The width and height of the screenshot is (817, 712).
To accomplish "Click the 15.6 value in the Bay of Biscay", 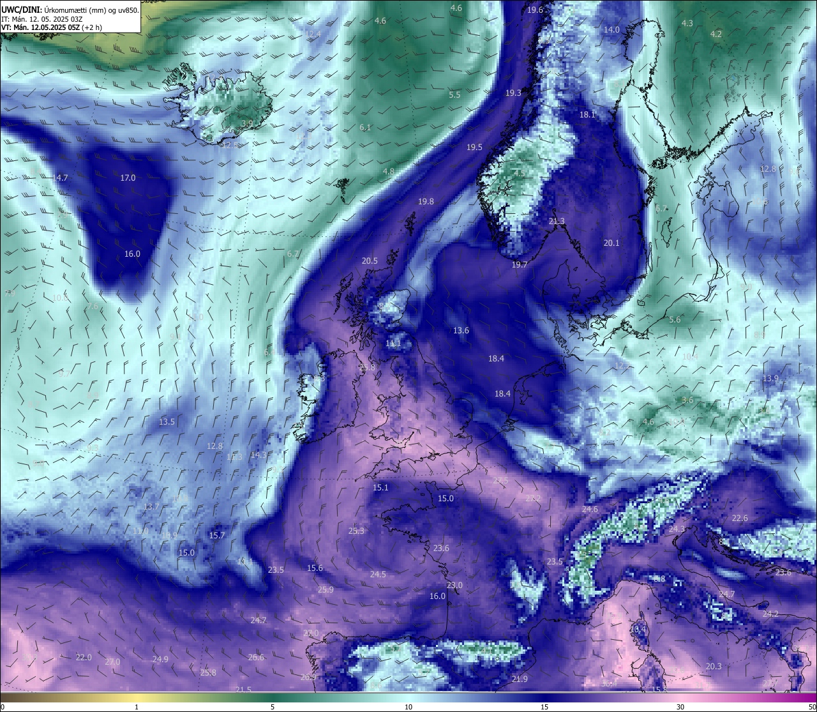I will tap(315, 568).
